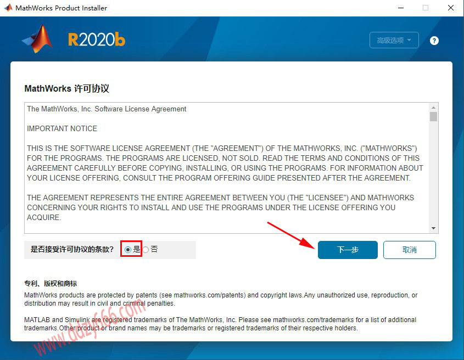Click the MathWorks 许可协议 heading
This screenshot has height=360, width=464.
click(67, 88)
